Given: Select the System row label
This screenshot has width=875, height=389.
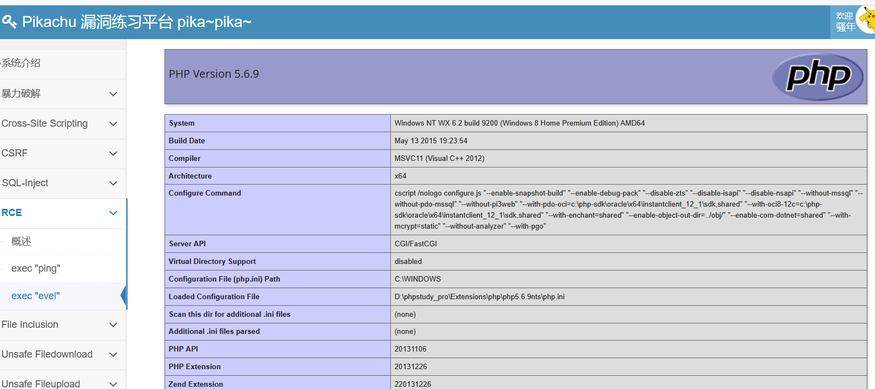Looking at the screenshot, I should 278,123.
